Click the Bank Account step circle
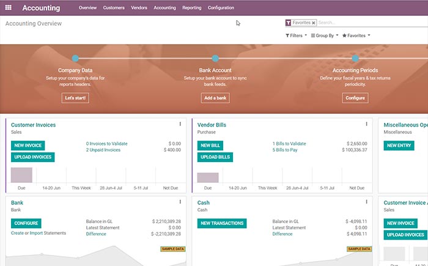 click(215, 59)
